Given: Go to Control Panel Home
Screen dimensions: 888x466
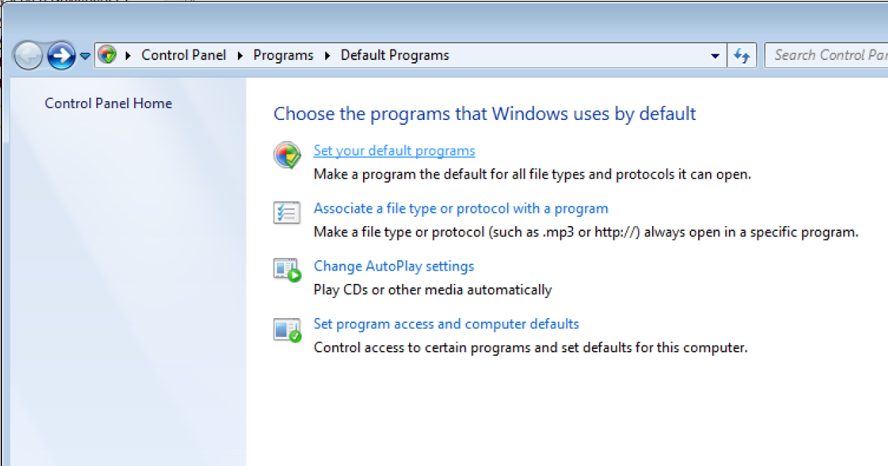Looking at the screenshot, I should pyautogui.click(x=108, y=103).
